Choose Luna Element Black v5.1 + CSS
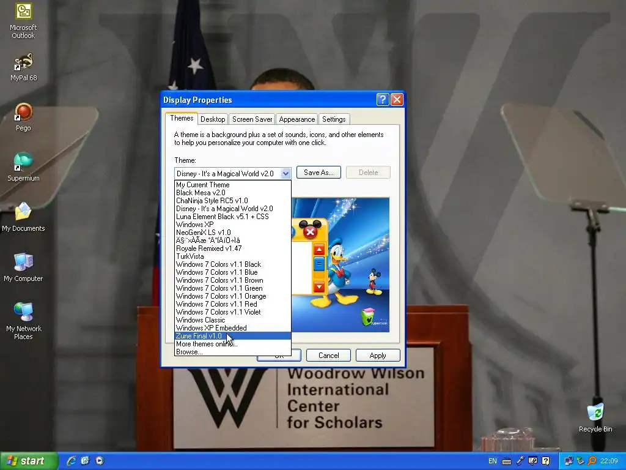 233,217
